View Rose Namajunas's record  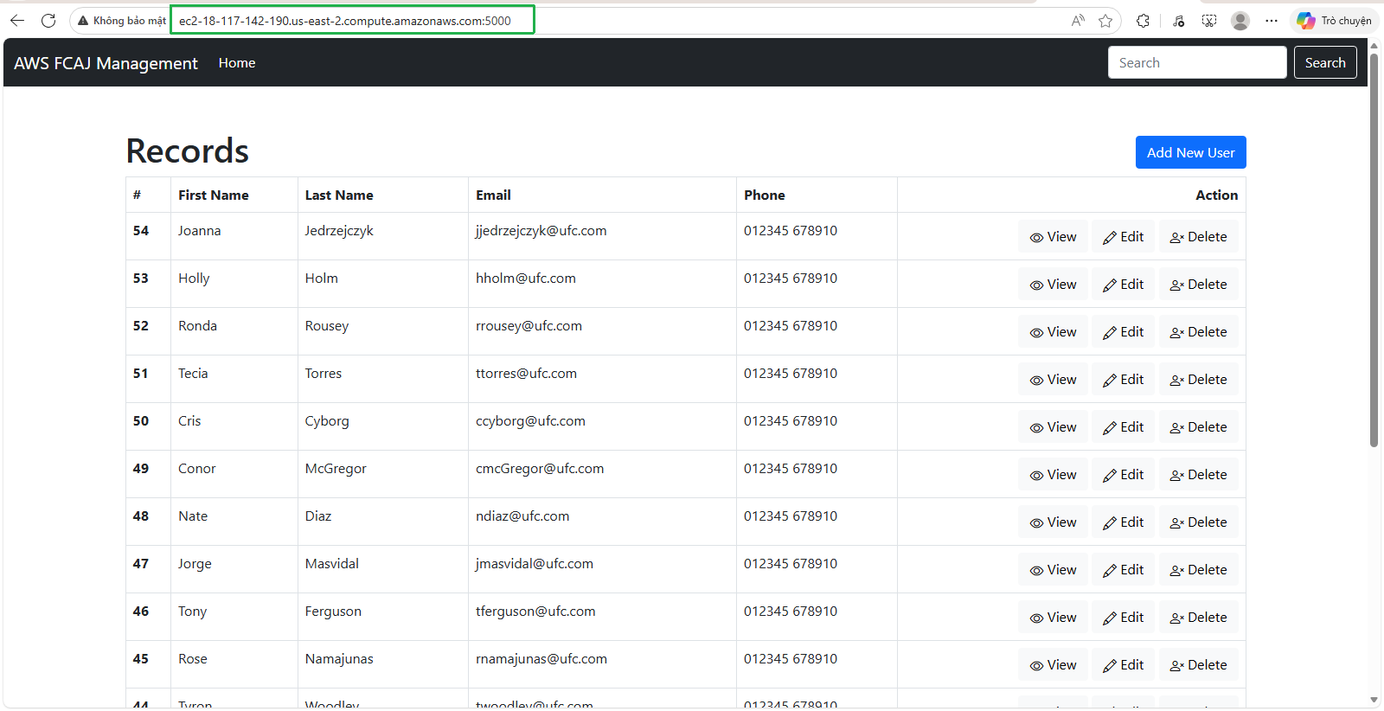tap(1053, 665)
